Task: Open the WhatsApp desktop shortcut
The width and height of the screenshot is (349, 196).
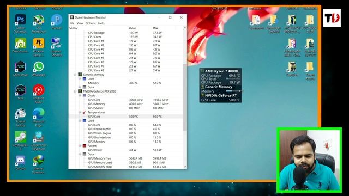Action: pyautogui.click(x=39, y=66)
